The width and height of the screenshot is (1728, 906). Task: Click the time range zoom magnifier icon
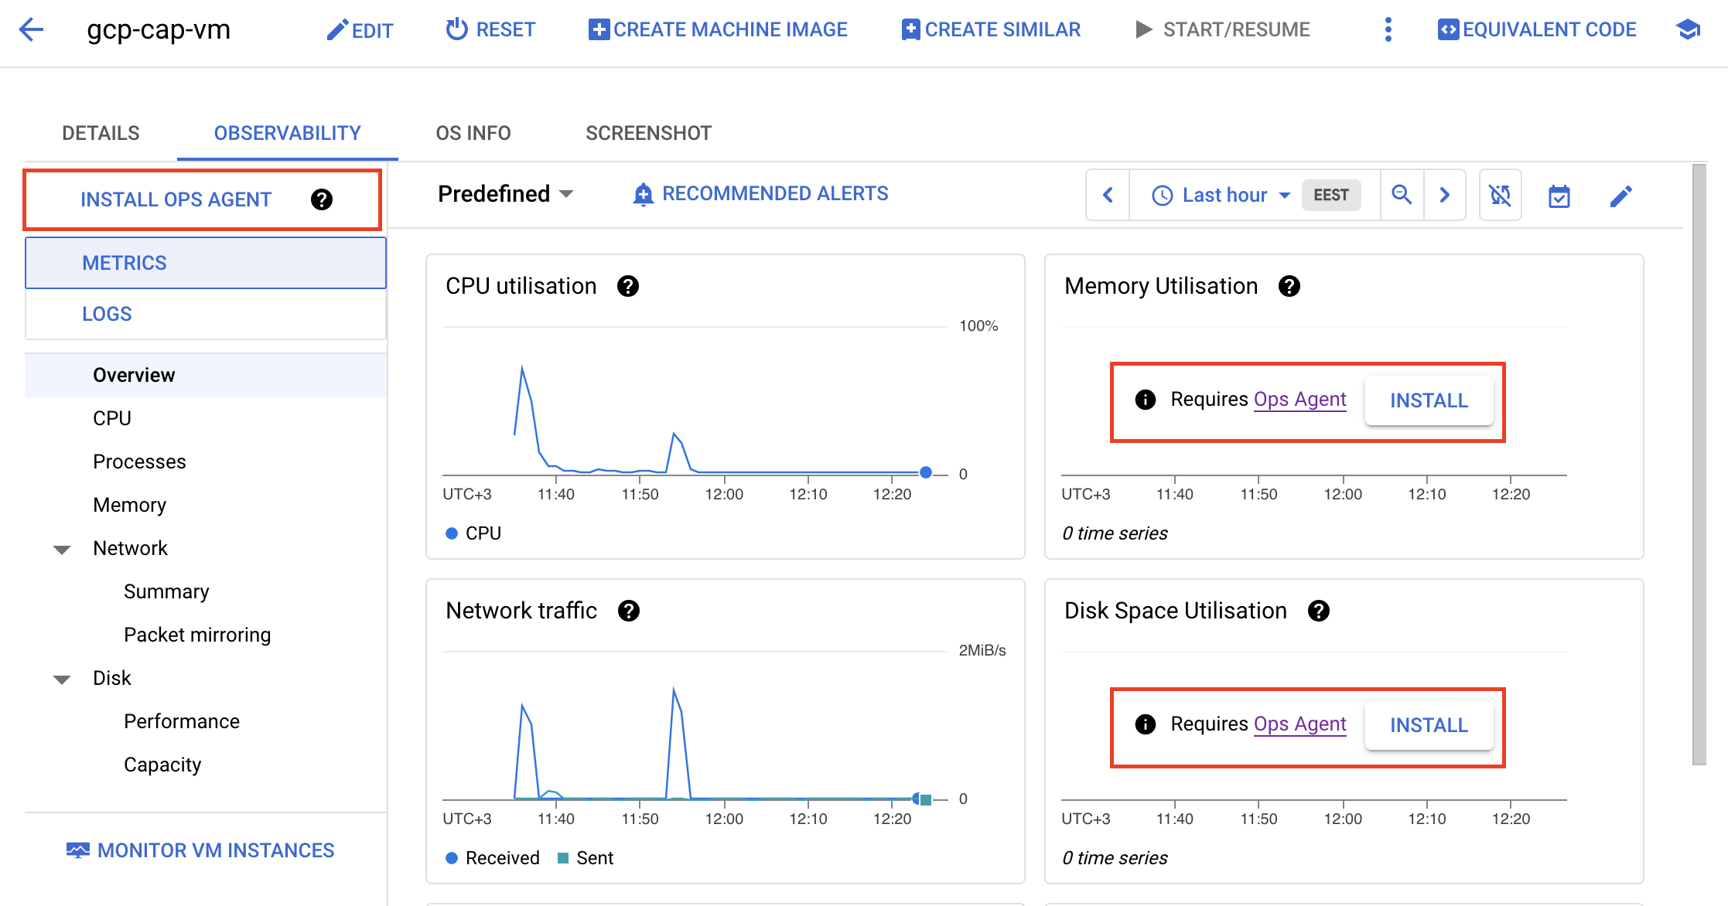(x=1402, y=195)
